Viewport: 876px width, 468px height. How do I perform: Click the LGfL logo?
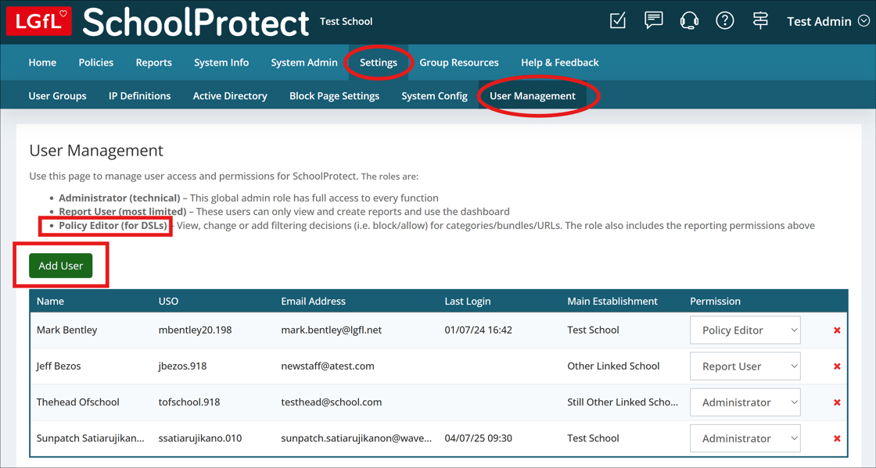[39, 21]
